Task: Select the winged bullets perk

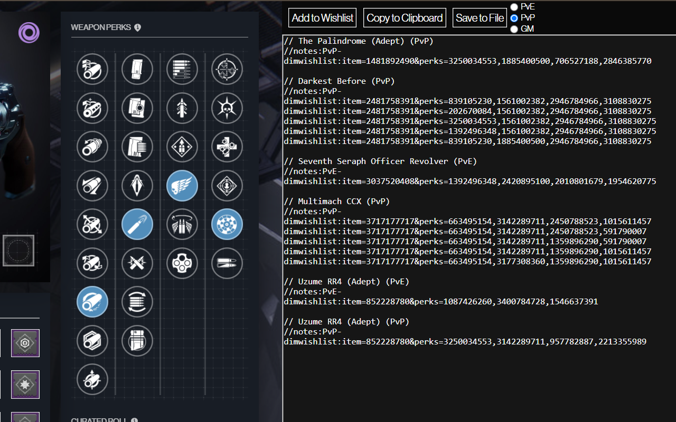Action: 182,224
